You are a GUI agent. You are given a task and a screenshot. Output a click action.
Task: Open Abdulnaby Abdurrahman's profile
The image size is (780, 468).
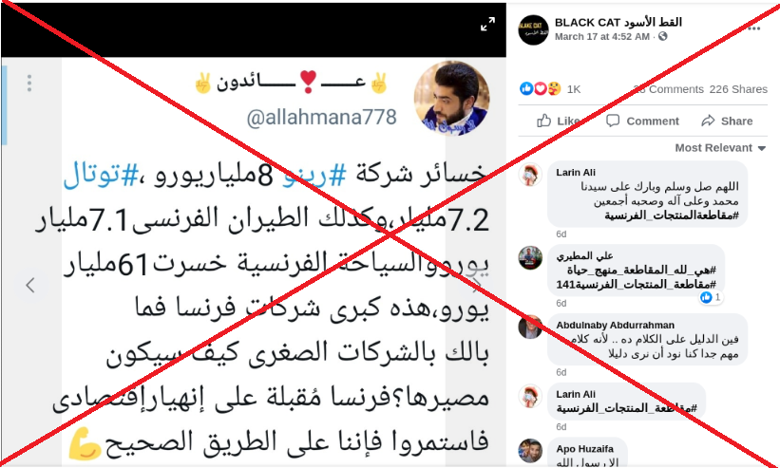tap(615, 326)
